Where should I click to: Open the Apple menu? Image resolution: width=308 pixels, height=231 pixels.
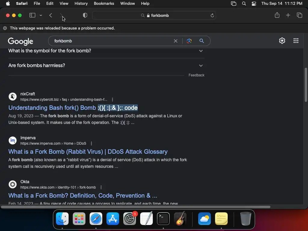[x=8, y=4]
